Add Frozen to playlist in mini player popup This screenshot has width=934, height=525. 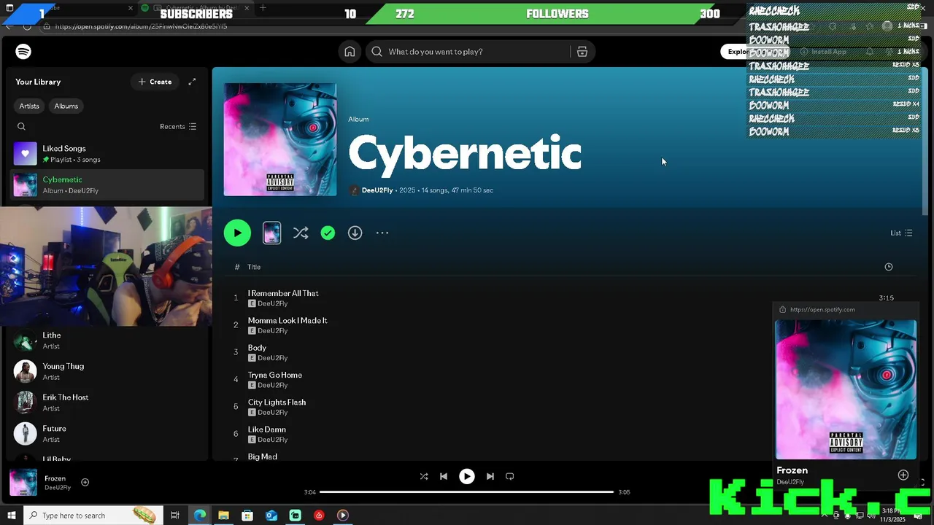[903, 475]
